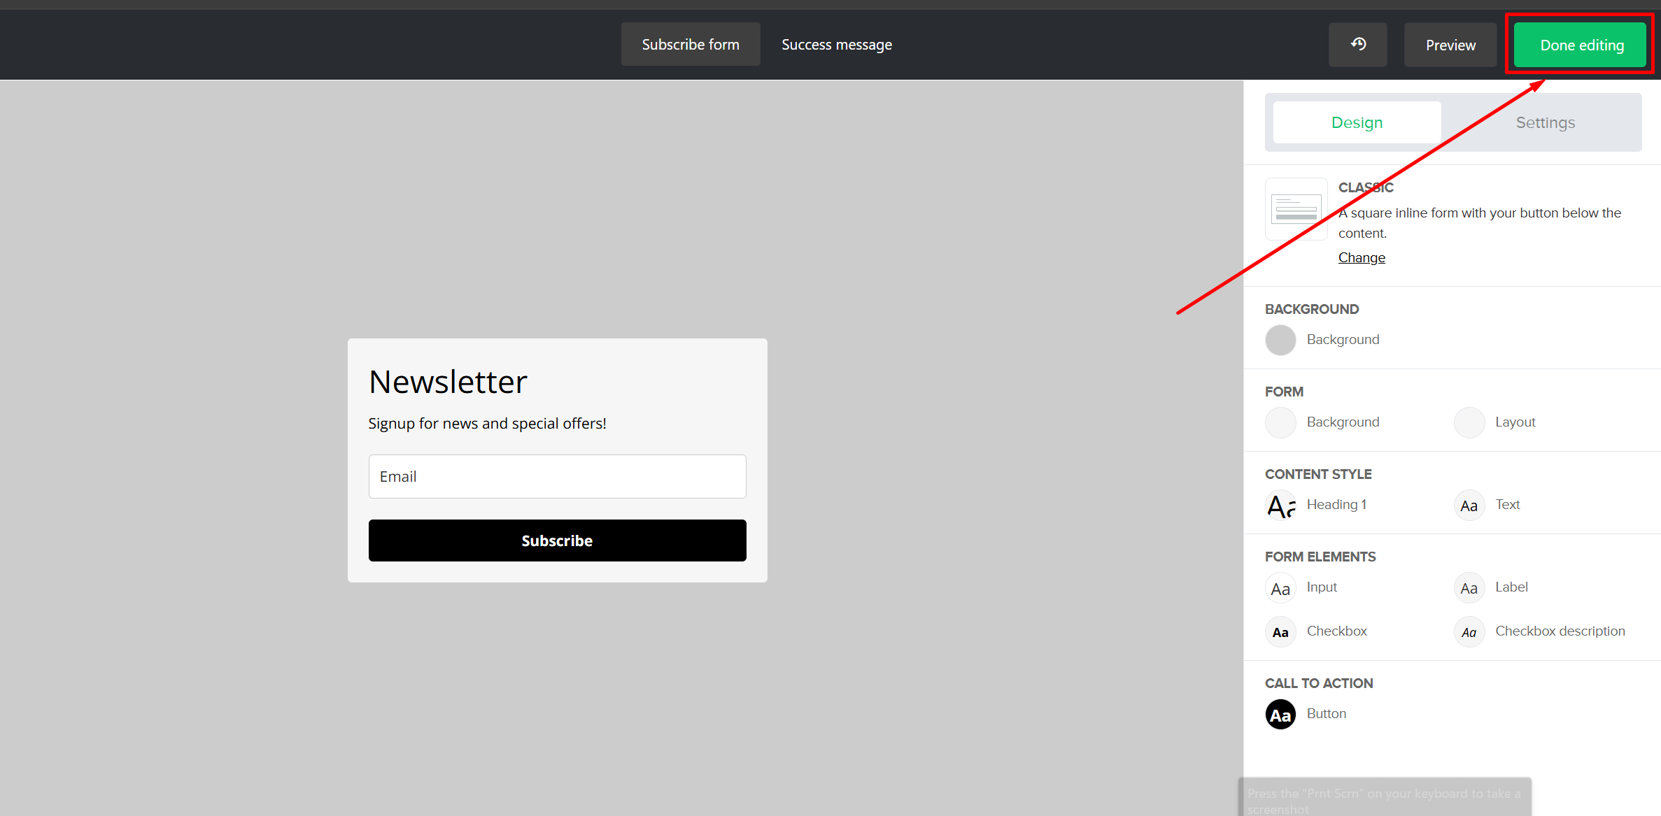1661x816 pixels.
Task: Click the Change template link
Action: [x=1361, y=257]
